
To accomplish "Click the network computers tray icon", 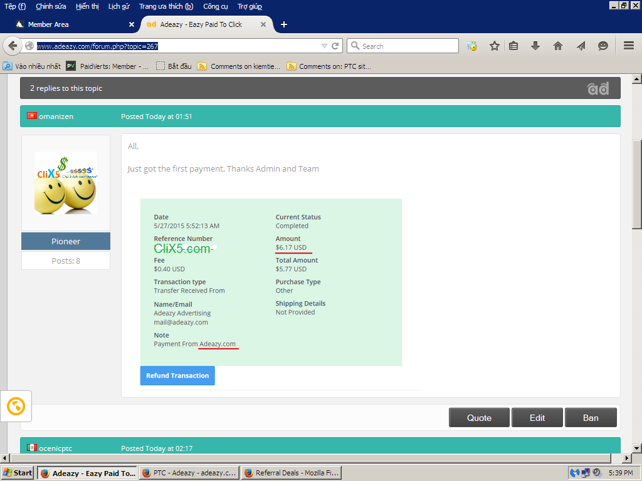I will point(586,473).
